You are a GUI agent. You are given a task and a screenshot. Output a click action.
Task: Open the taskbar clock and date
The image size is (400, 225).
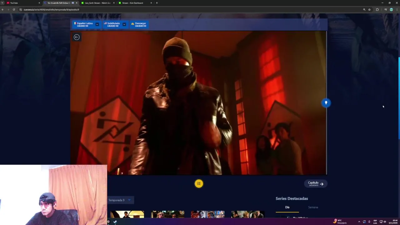point(393,222)
